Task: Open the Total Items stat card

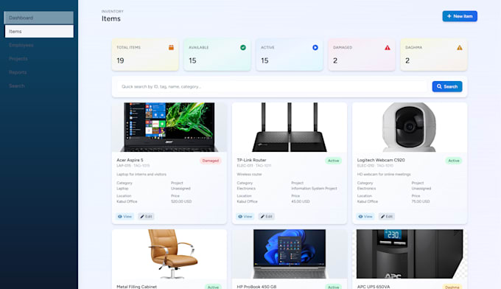Action: pos(145,55)
